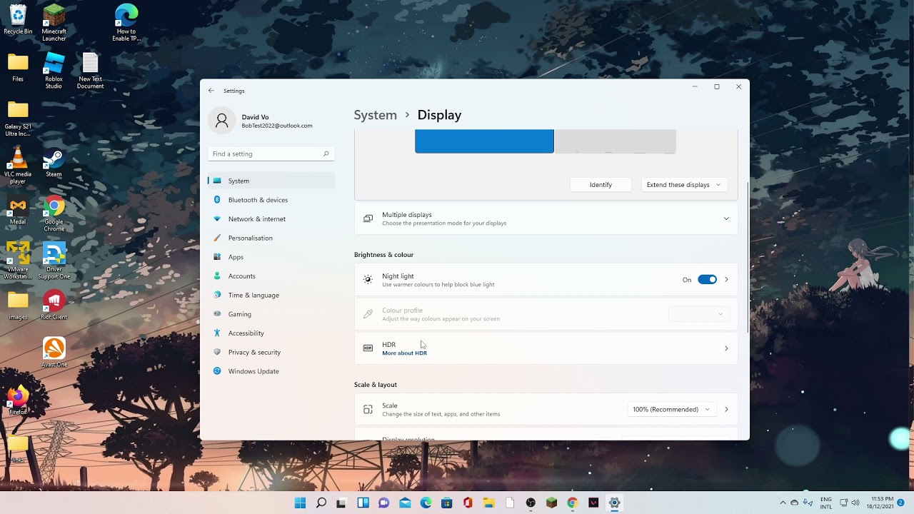This screenshot has width=914, height=514.
Task: Open Accessibility settings
Action: coord(271,333)
